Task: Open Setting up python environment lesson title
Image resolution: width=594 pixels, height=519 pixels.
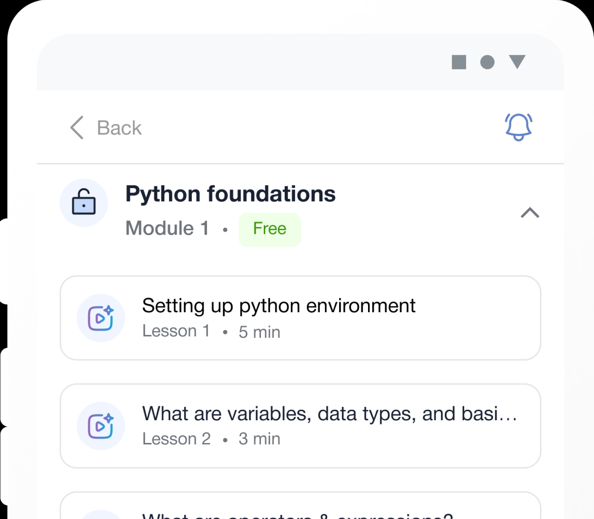Action: click(279, 306)
